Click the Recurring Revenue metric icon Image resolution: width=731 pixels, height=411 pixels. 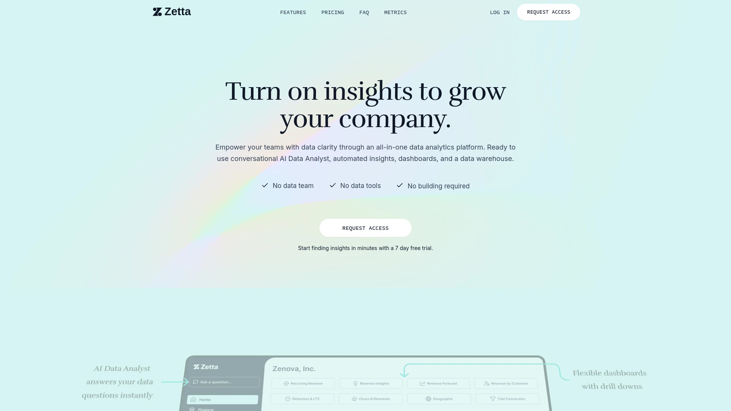[287, 383]
